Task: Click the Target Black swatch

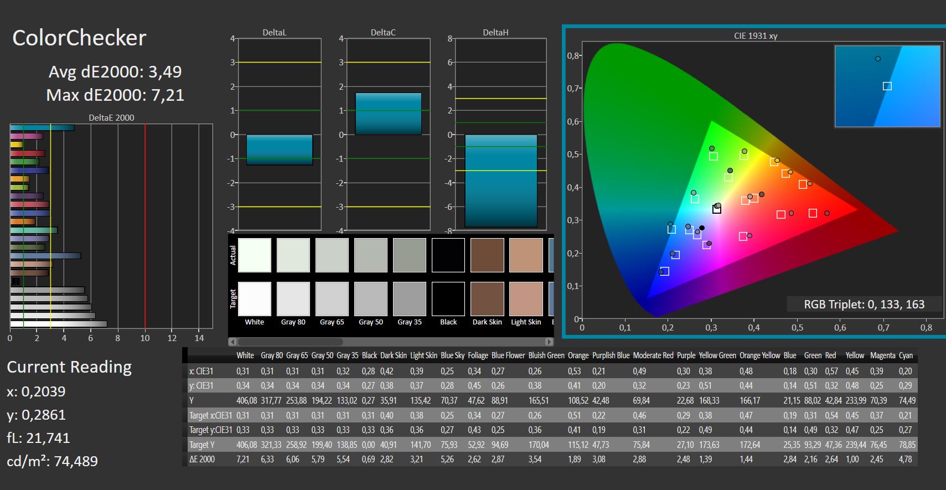Action: 448,299
